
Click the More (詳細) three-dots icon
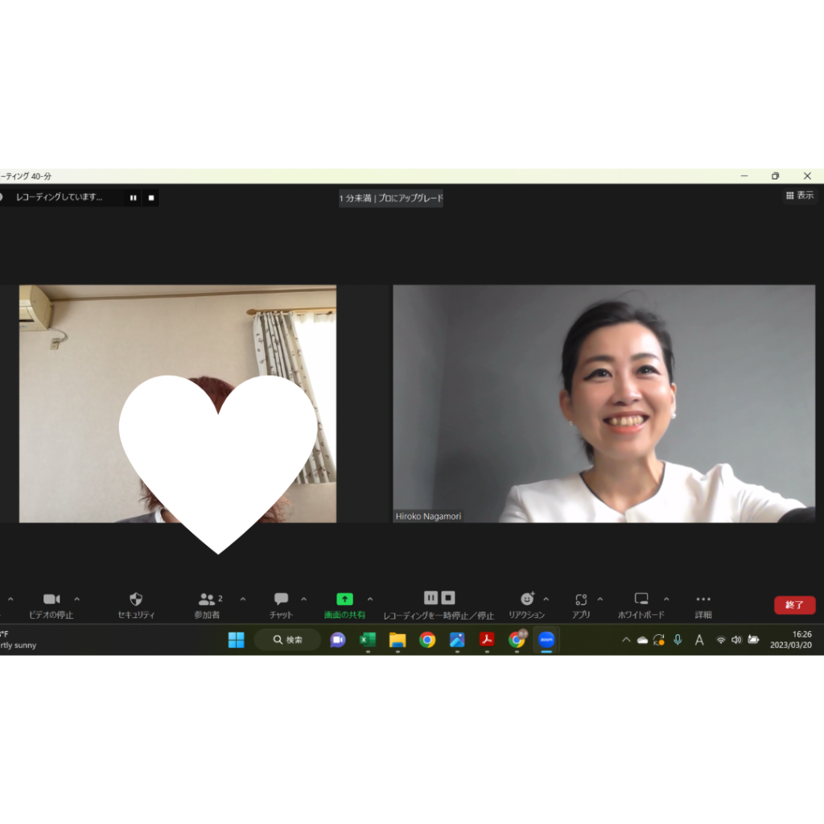point(703,599)
